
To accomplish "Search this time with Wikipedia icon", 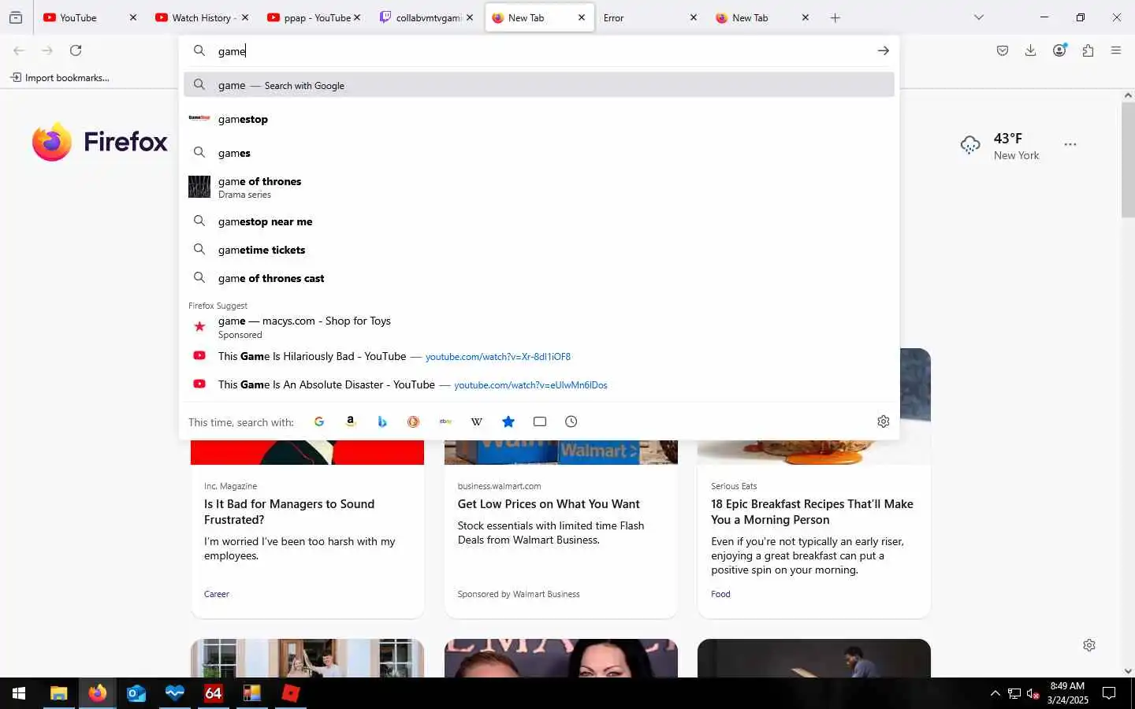I will click(x=477, y=421).
